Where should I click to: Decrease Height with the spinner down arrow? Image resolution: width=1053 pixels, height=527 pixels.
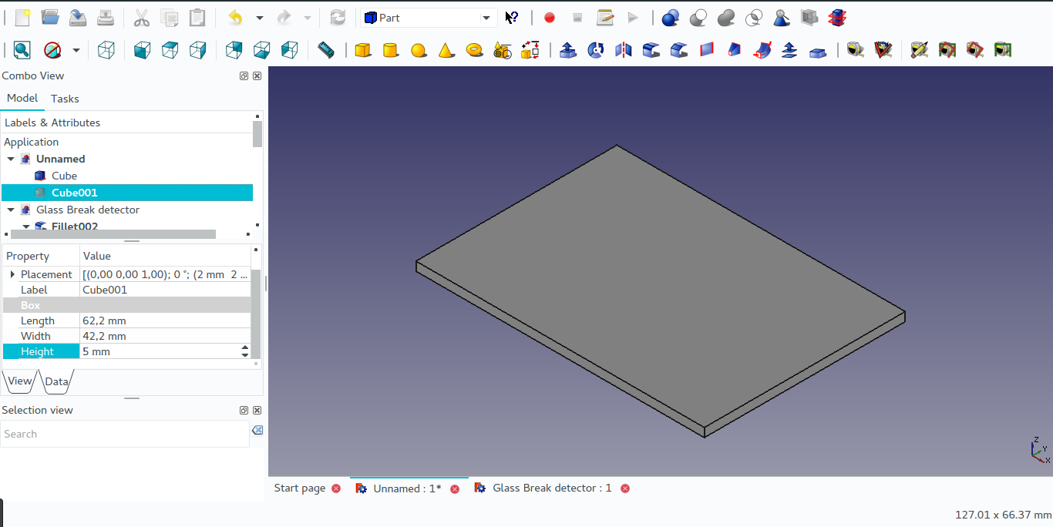(x=245, y=355)
